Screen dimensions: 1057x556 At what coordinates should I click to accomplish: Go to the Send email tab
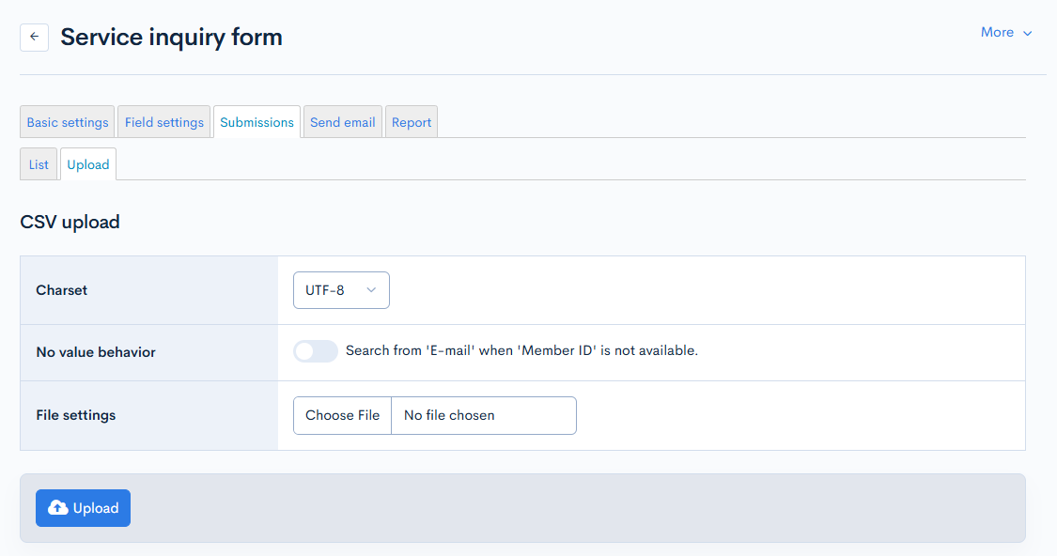click(x=342, y=122)
